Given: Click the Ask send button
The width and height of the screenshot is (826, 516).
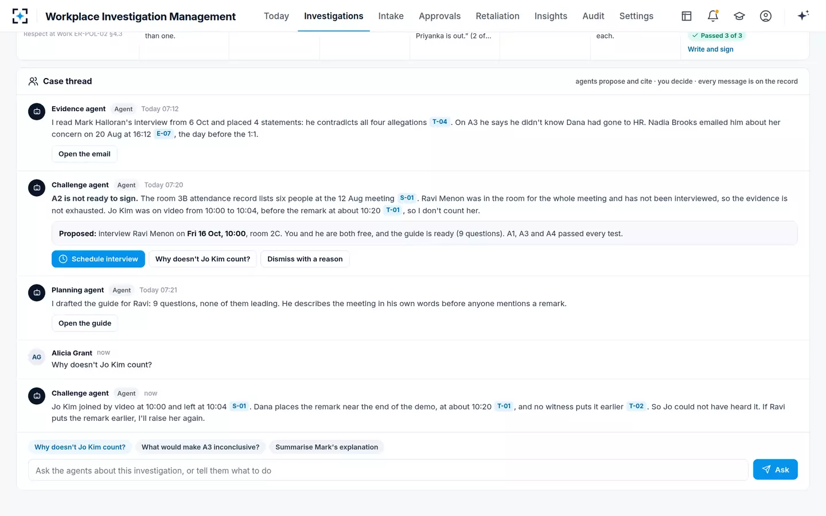Looking at the screenshot, I should coord(775,470).
